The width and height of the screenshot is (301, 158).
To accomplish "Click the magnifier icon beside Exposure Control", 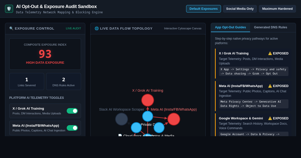I will pos(11,28).
